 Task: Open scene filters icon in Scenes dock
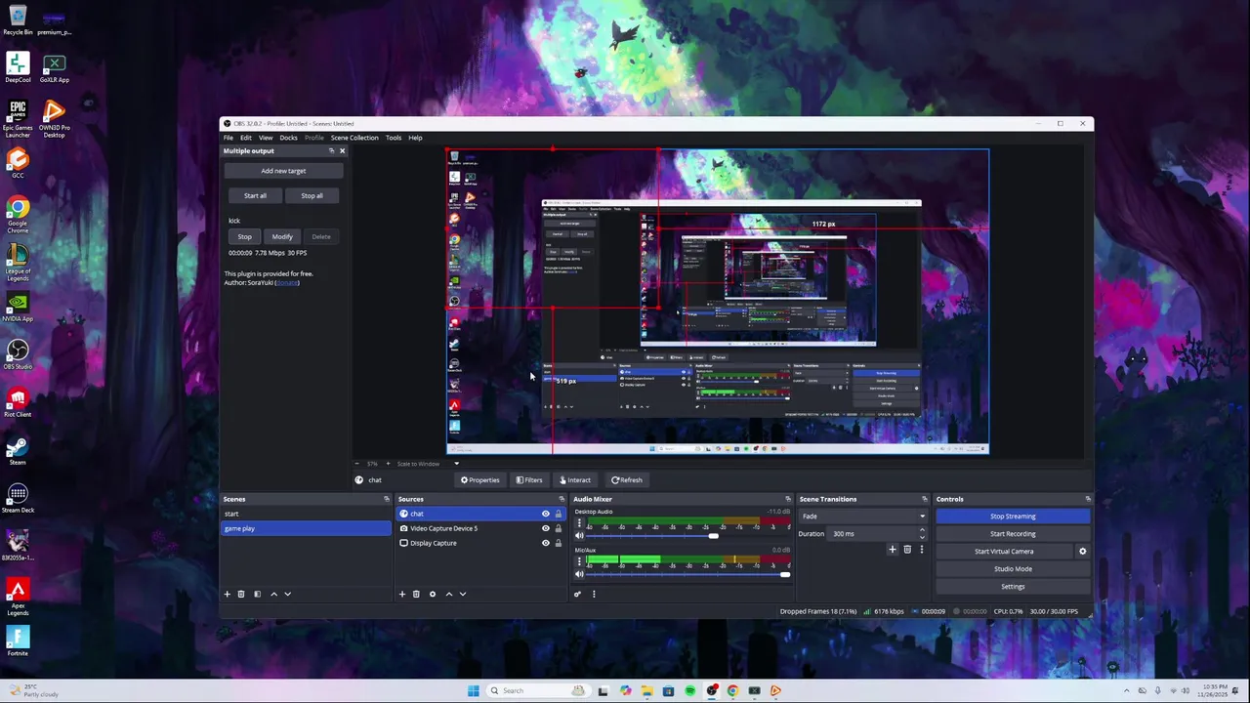click(x=258, y=594)
